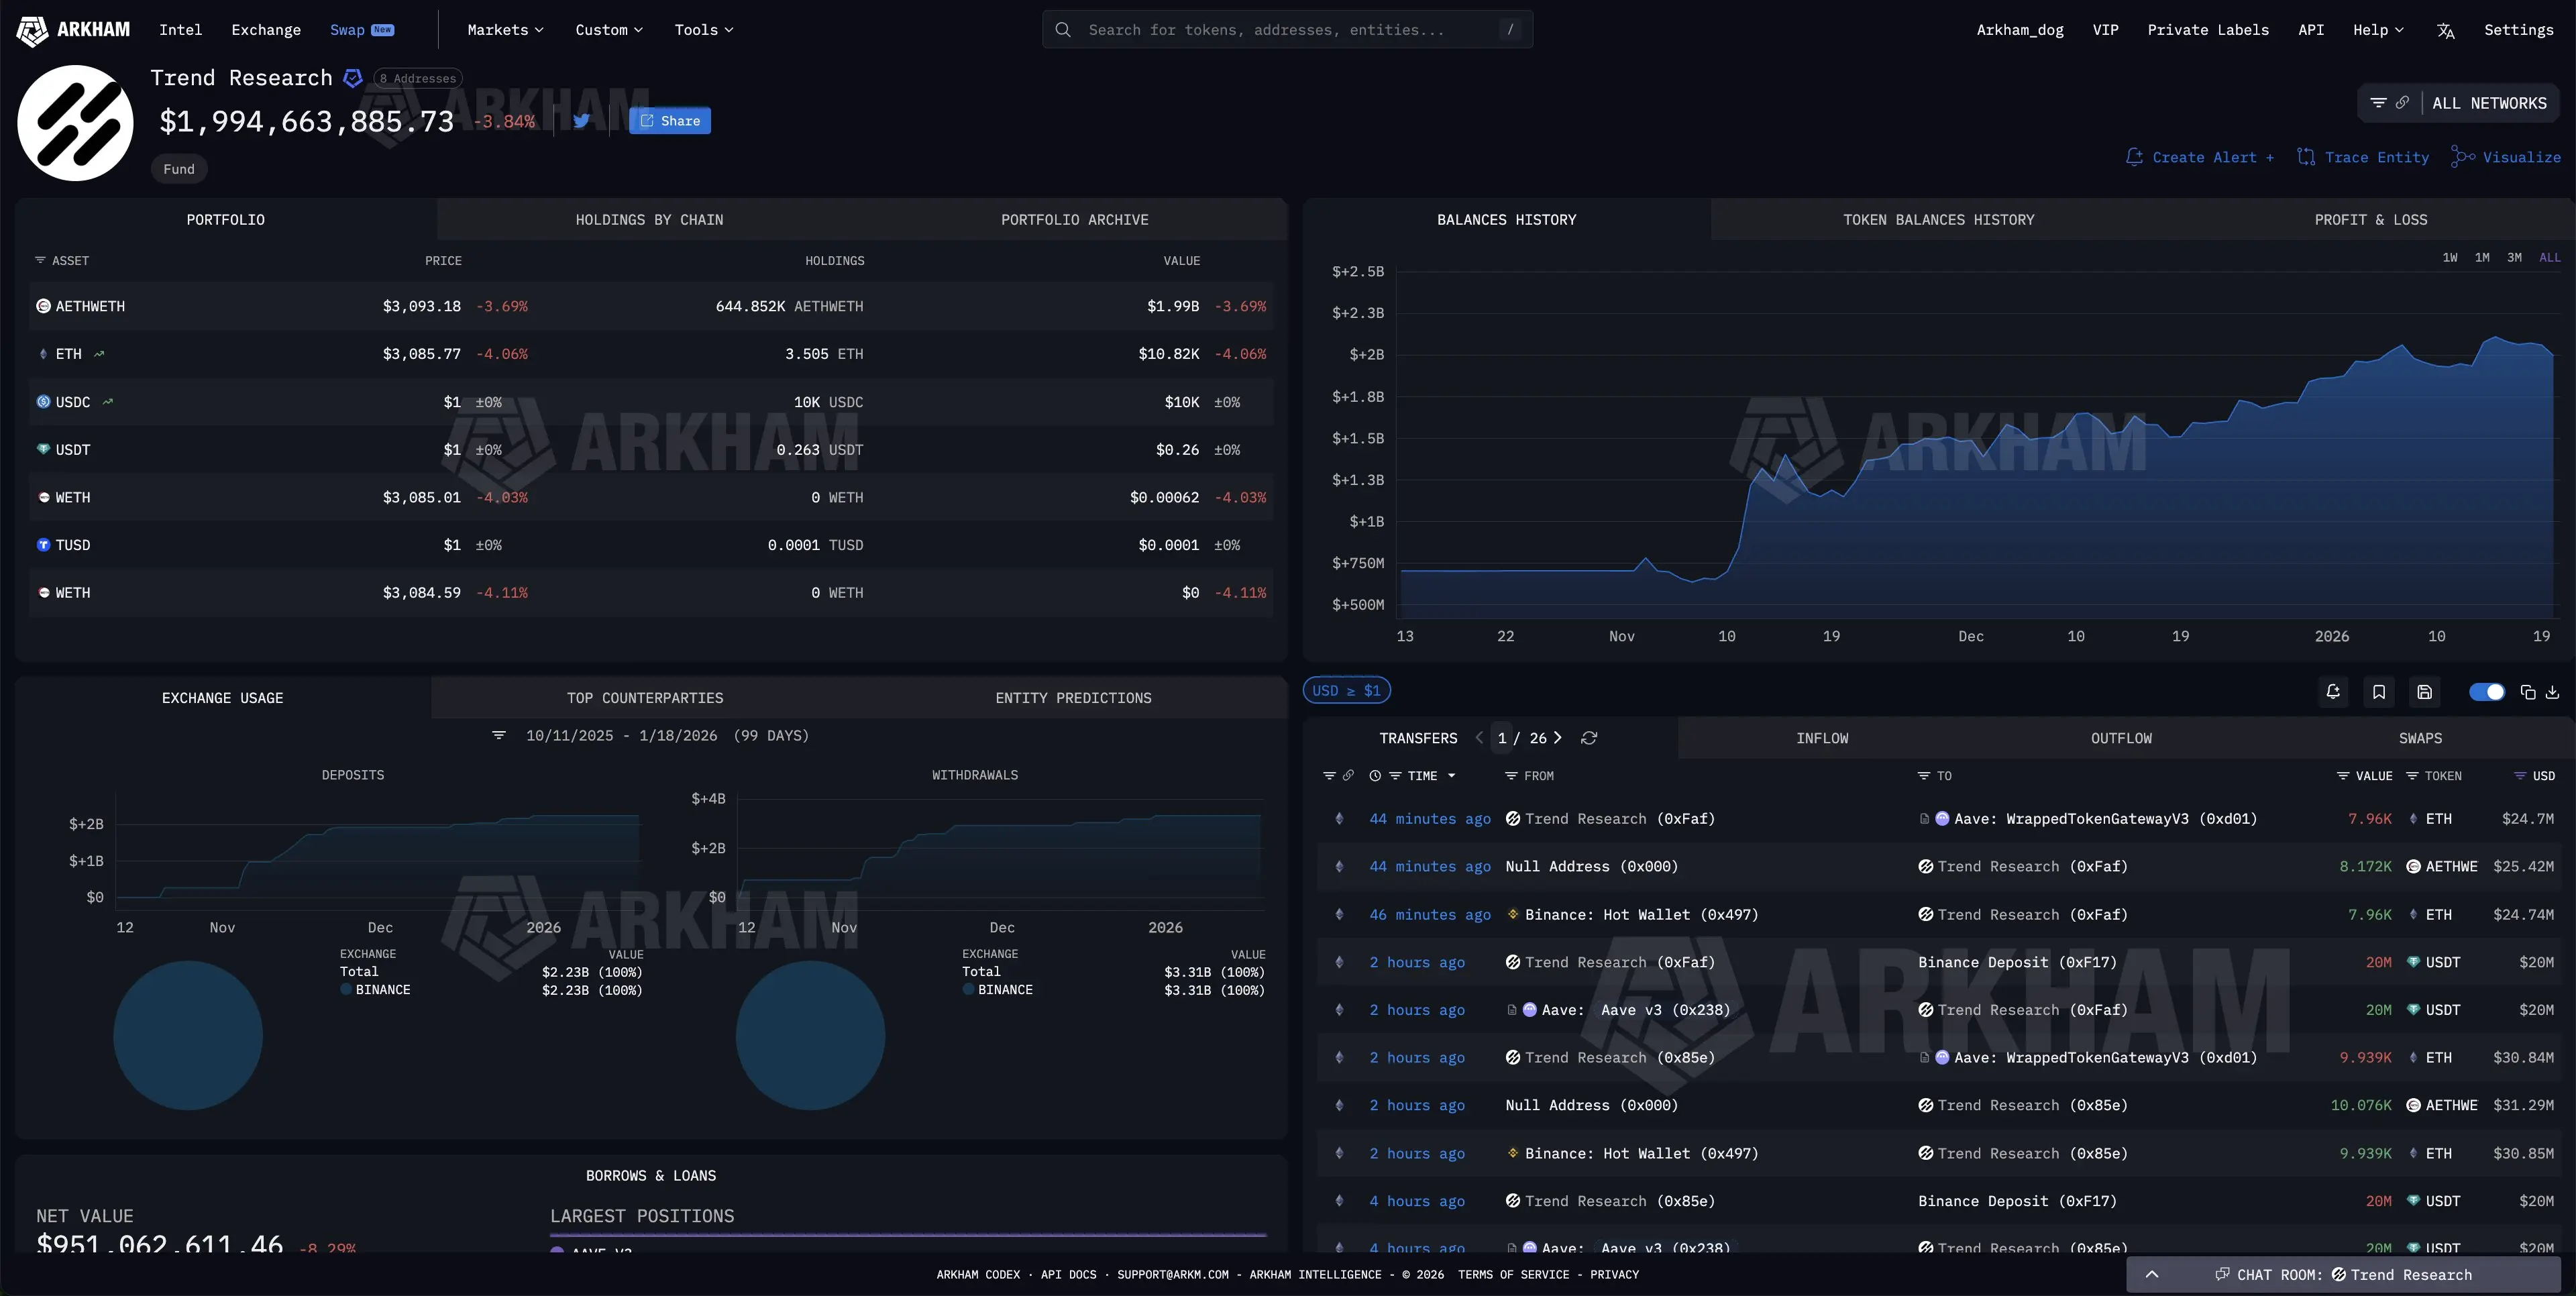2576x1296 pixels.
Task: Switch to the Holdings By Chain tab
Action: click(649, 220)
